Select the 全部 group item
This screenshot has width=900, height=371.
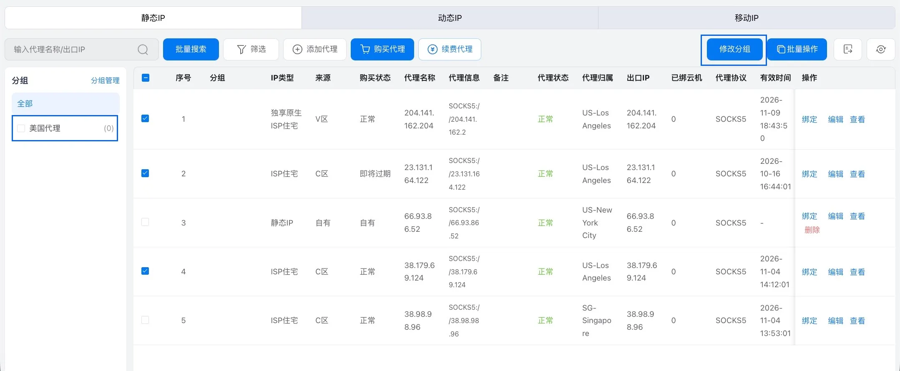pos(65,103)
